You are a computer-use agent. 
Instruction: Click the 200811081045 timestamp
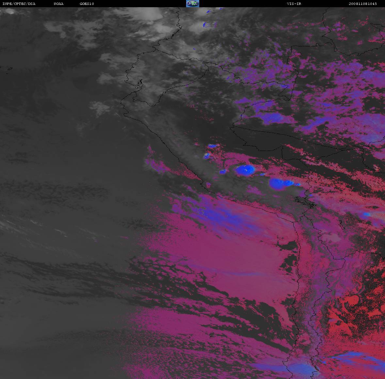363,4
